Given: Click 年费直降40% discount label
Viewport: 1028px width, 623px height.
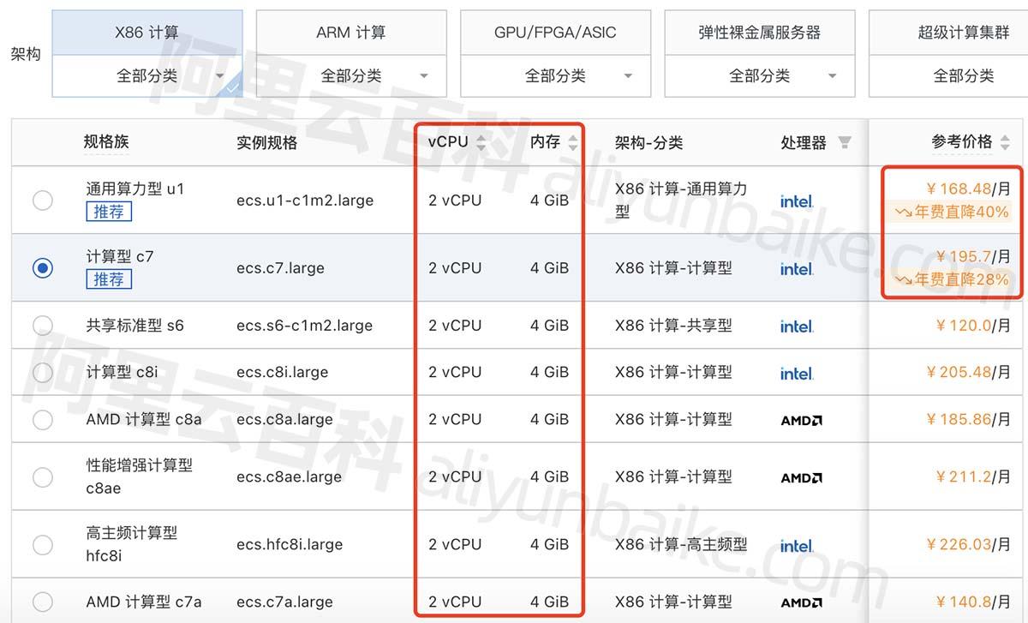Looking at the screenshot, I should pos(953,212).
